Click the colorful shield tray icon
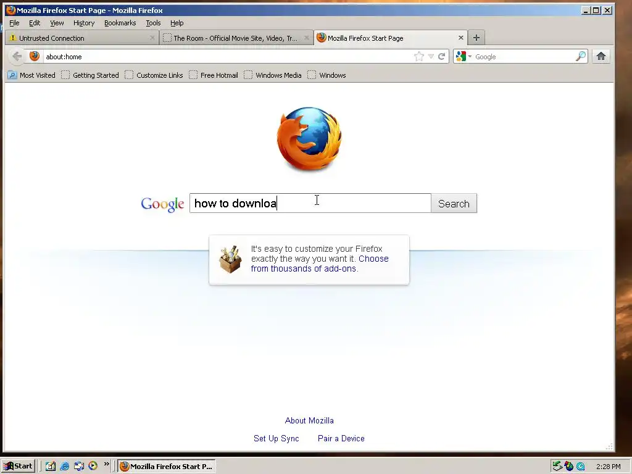This screenshot has height=474, width=632. (568, 466)
